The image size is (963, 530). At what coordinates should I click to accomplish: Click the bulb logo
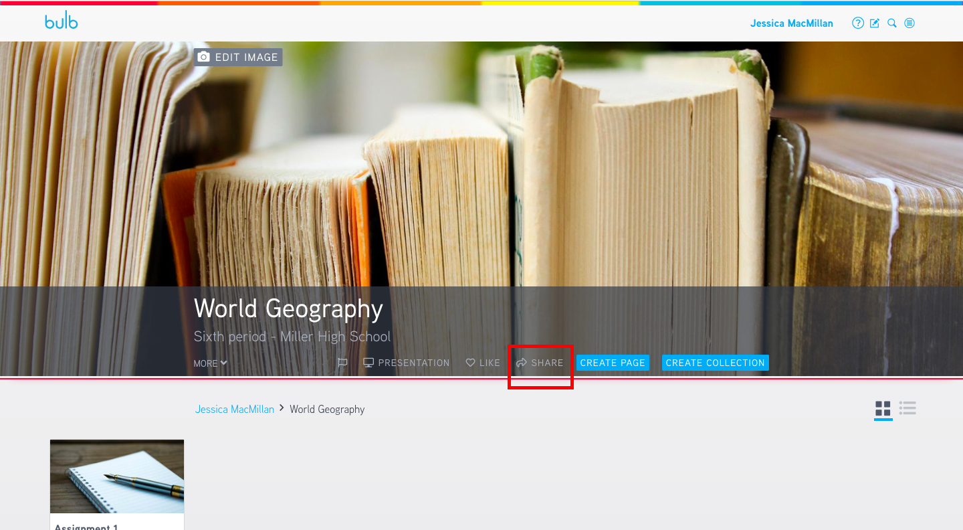coord(62,21)
